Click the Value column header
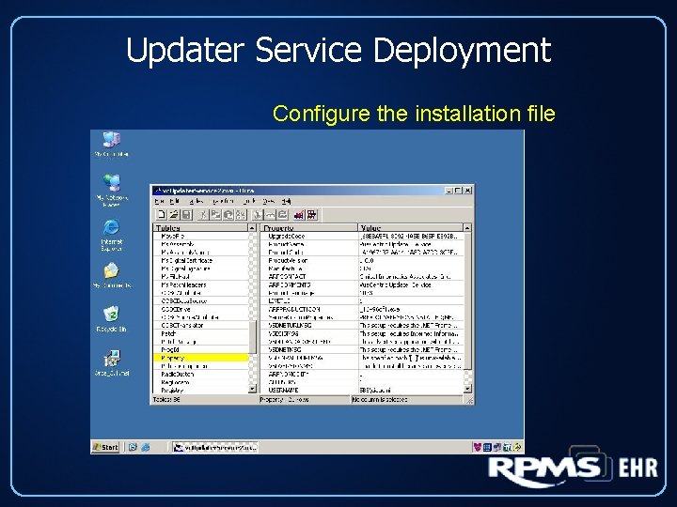The height and width of the screenshot is (507, 677). (x=410, y=227)
